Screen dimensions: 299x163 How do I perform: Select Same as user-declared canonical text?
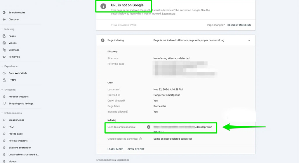tap(173, 139)
